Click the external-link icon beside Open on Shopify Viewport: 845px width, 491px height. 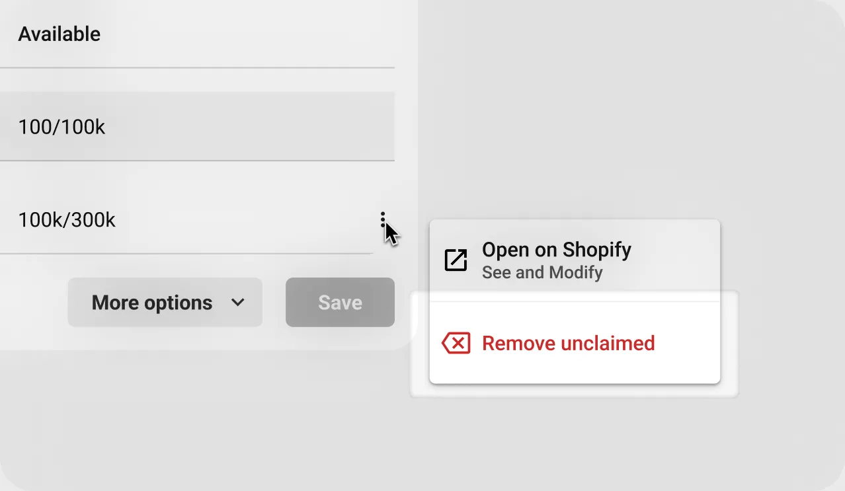[x=456, y=260]
